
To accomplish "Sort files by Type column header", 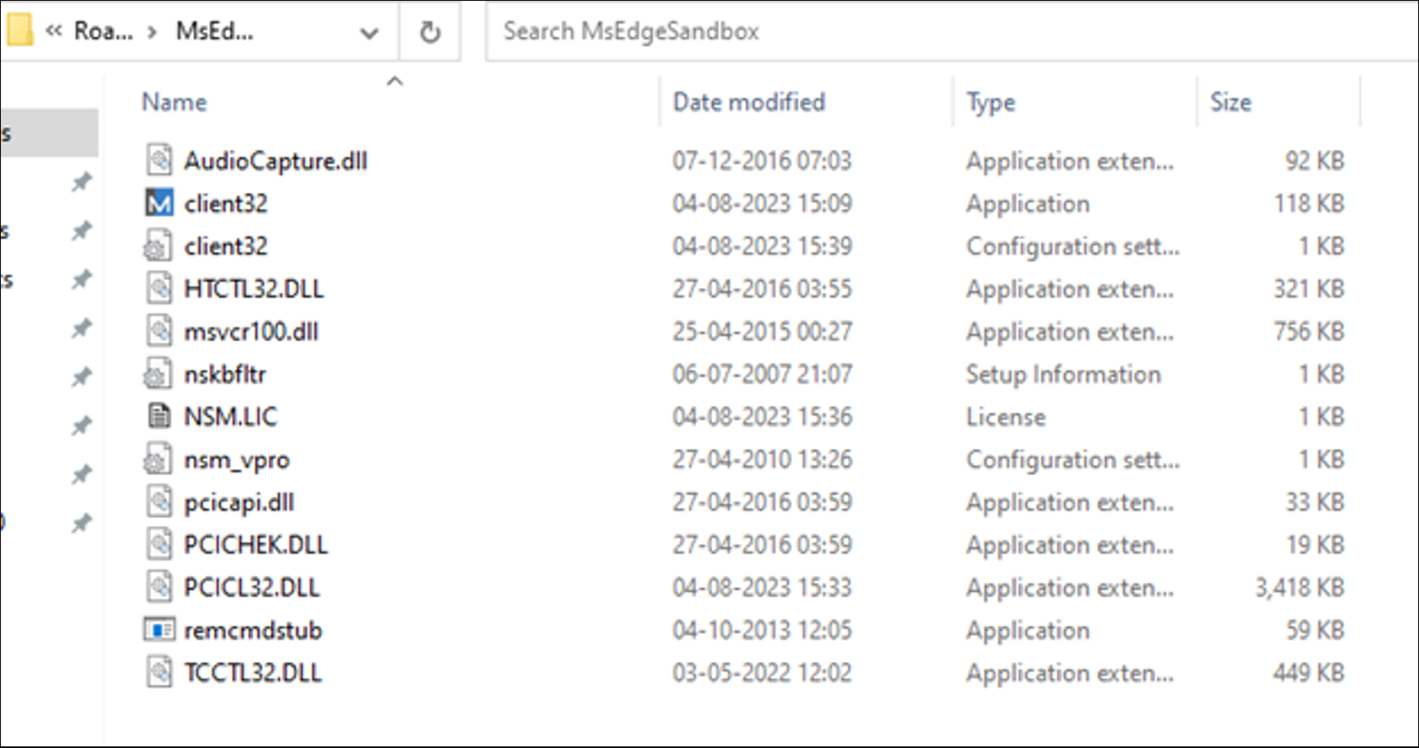I will click(x=990, y=103).
